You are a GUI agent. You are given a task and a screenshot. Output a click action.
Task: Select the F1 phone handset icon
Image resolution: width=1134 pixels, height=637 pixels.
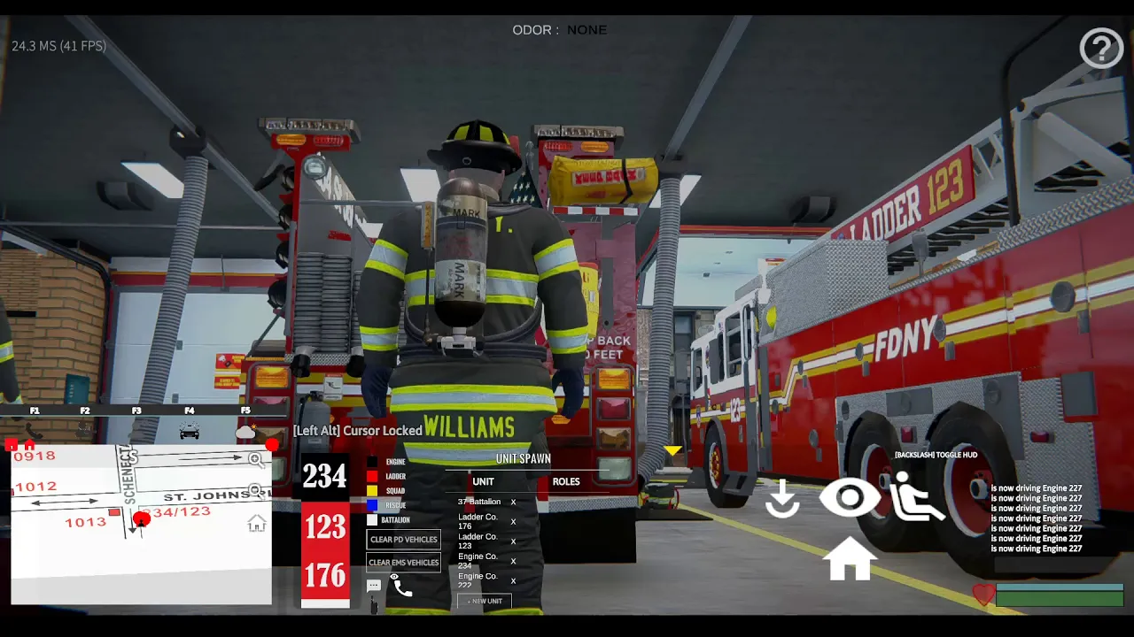(34, 431)
